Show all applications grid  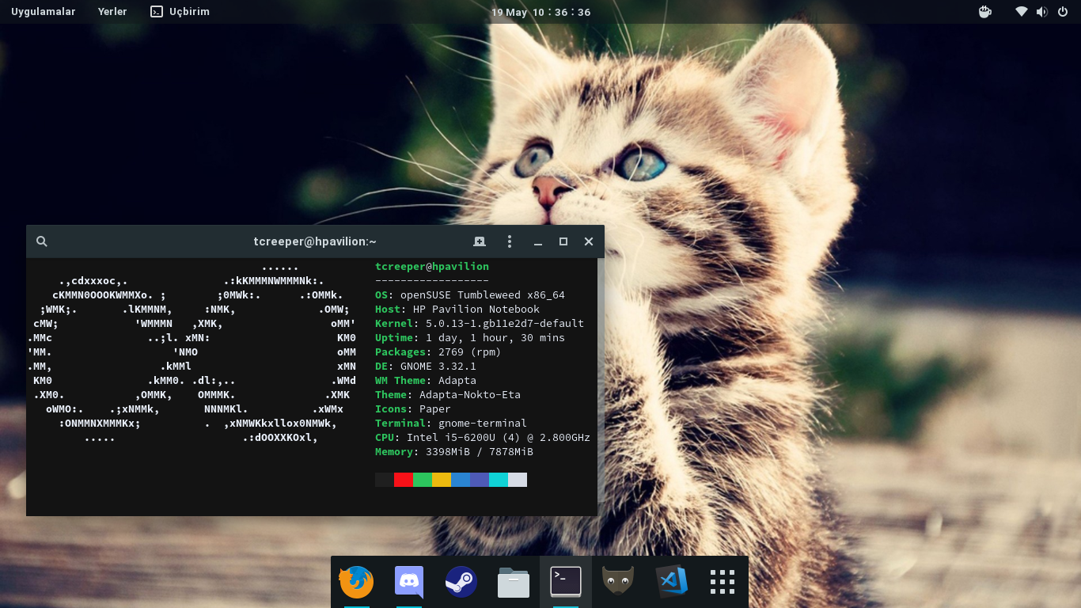pos(723,582)
